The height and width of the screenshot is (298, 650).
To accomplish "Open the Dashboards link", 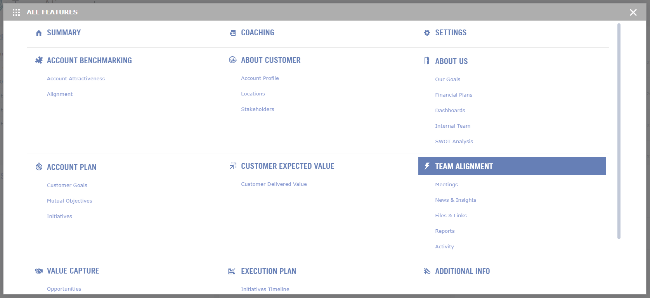I will tap(450, 110).
